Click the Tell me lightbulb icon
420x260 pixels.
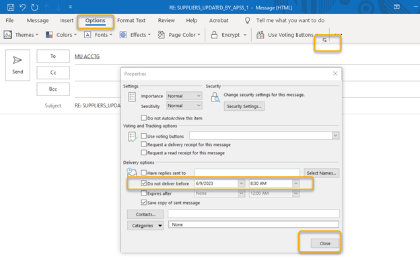coord(248,21)
